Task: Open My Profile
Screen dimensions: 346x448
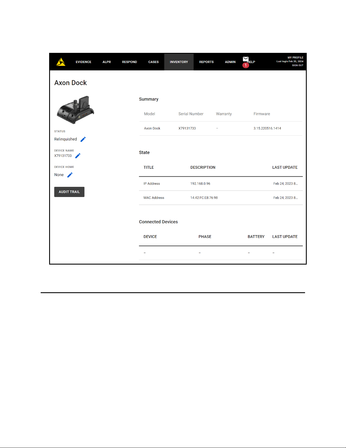Action: point(295,58)
